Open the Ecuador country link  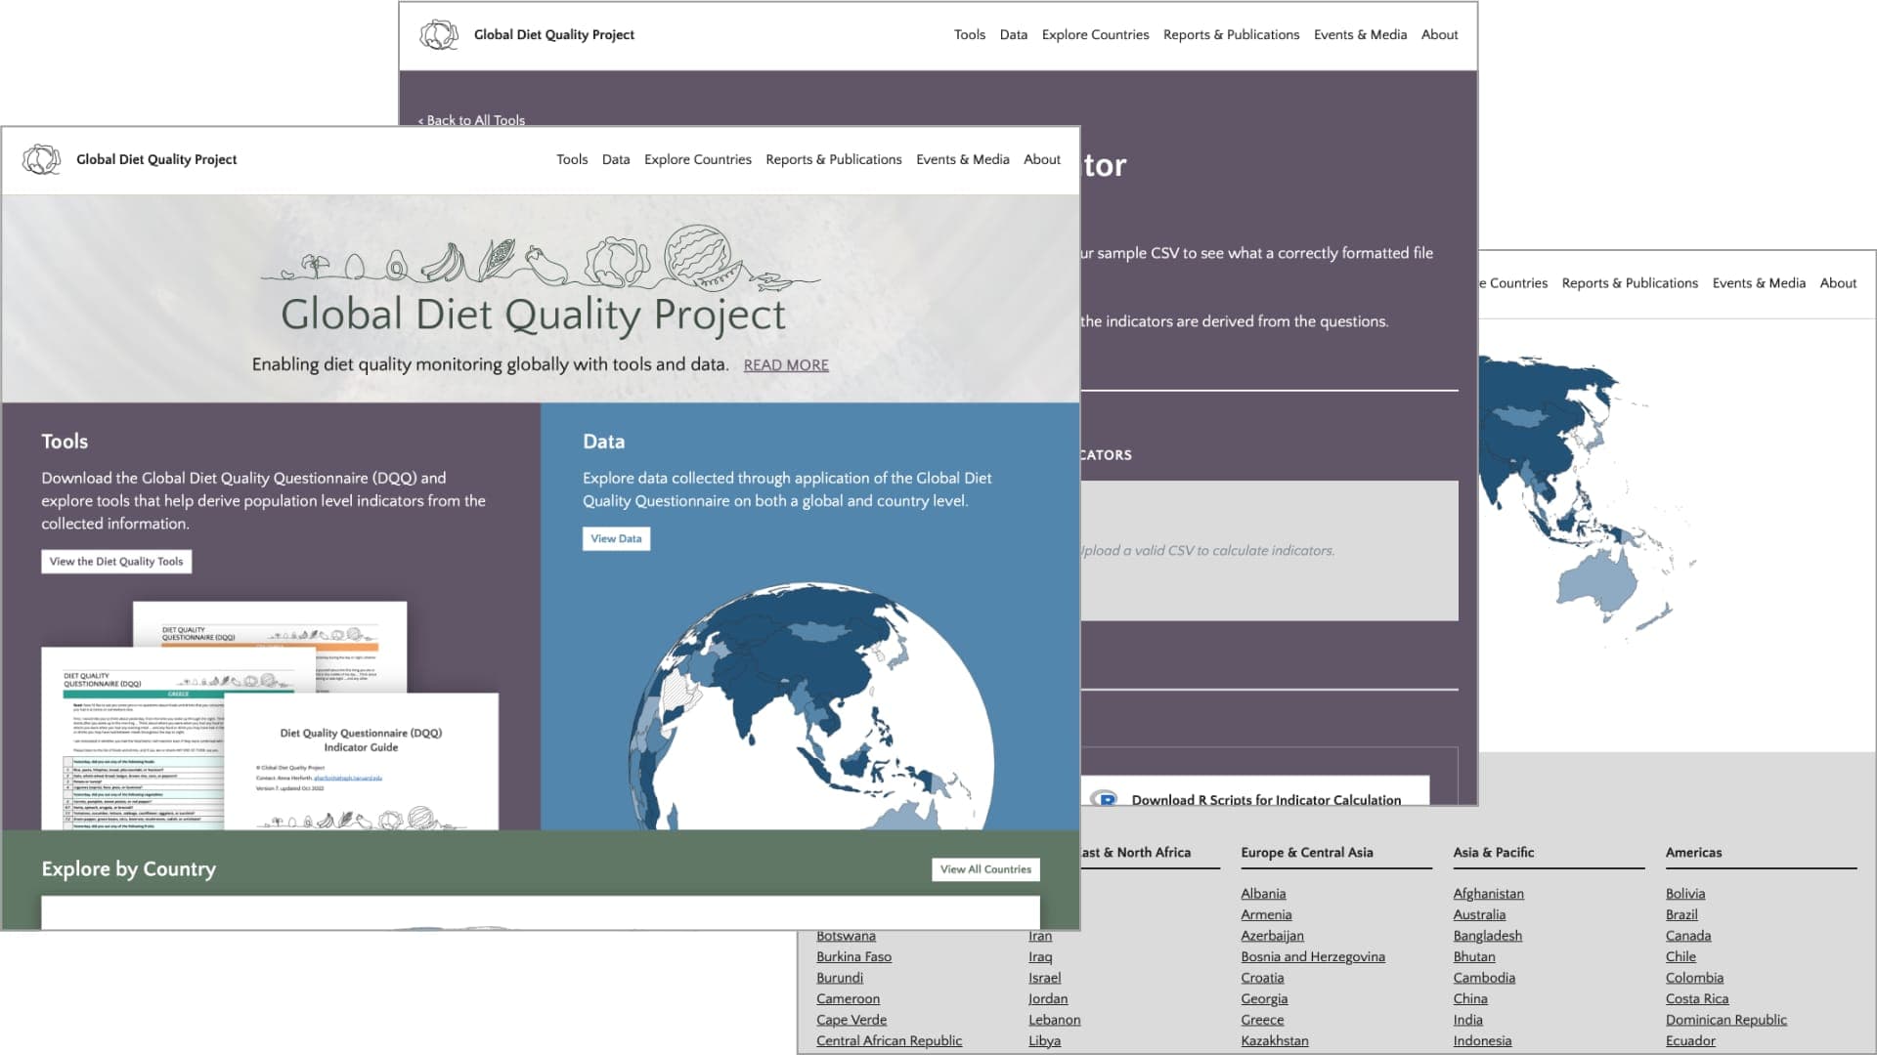(1690, 1041)
